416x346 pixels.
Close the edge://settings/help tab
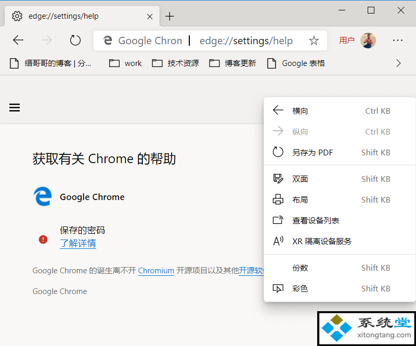150,17
